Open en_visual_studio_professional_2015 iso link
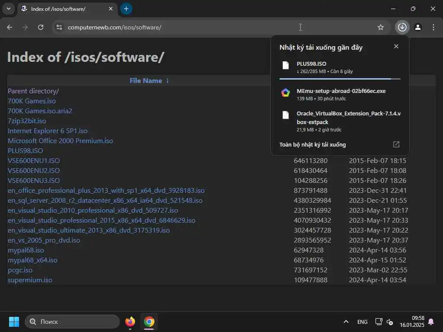This screenshot has height=332, width=443. (x=101, y=220)
